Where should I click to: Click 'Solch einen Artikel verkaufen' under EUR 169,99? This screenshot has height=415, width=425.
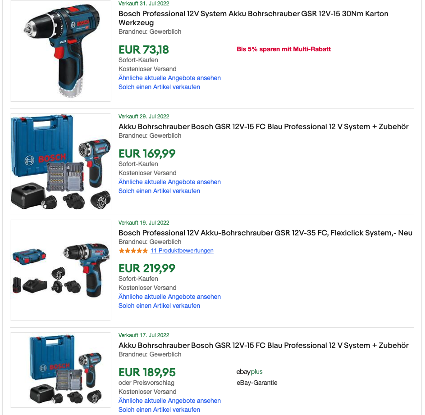(159, 191)
